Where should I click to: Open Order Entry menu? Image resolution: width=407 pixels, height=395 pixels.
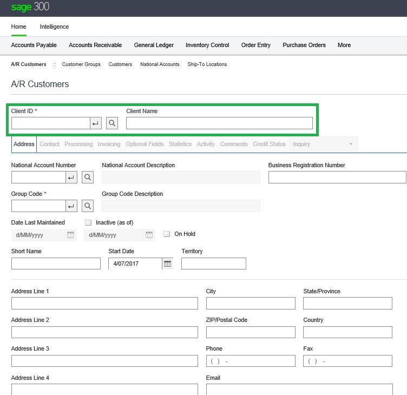point(256,45)
